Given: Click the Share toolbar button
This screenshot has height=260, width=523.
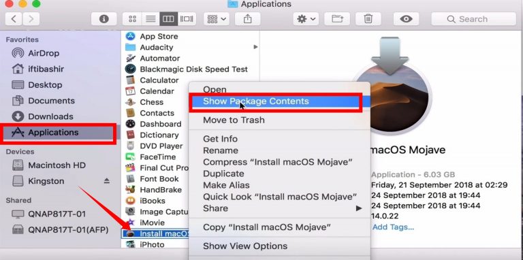Looking at the screenshot, I should [247, 19].
